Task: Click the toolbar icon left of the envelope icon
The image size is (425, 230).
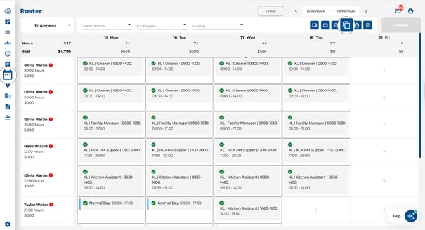Action: tap(315, 25)
